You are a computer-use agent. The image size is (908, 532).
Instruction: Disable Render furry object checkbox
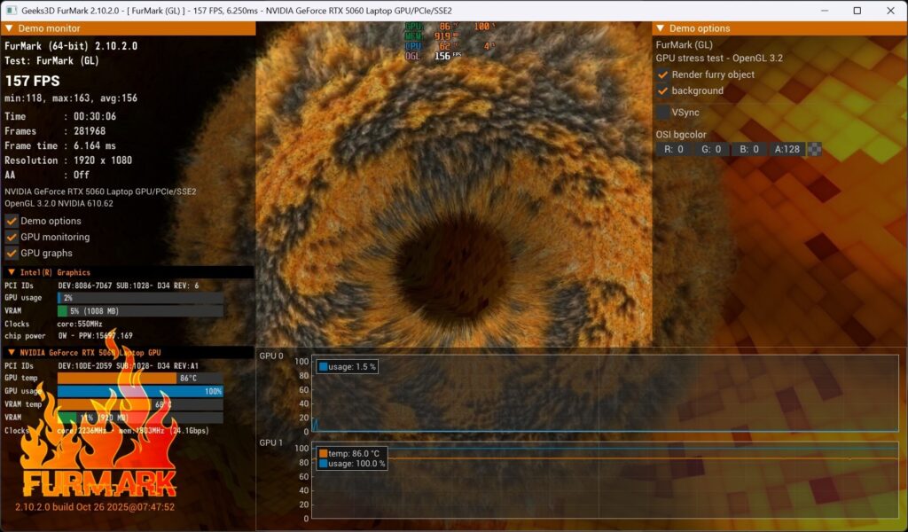coord(663,74)
